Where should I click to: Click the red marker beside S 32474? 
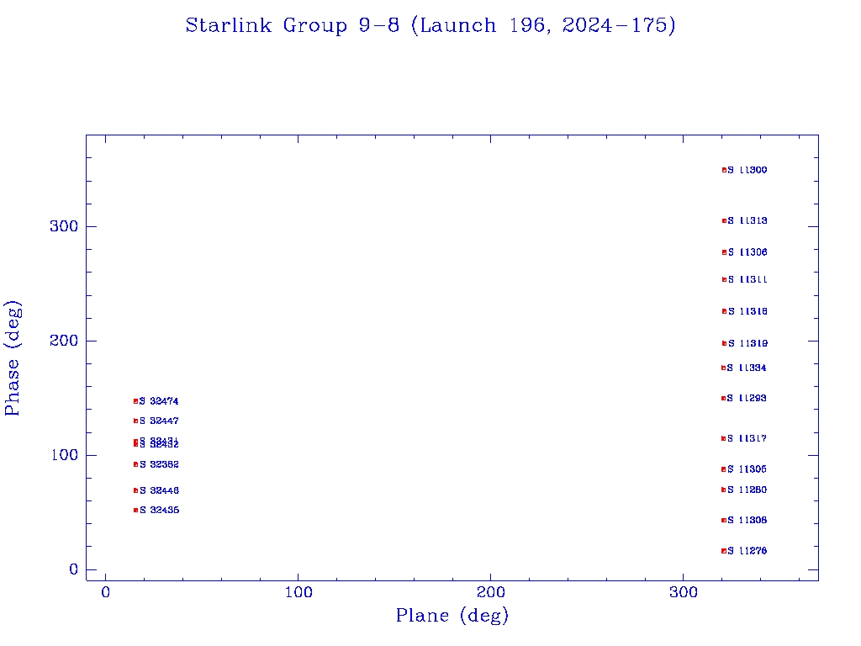tap(135, 401)
